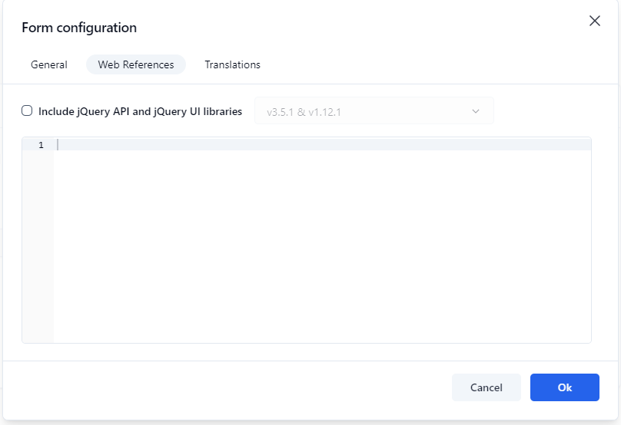Enable the Include jQuery libraries checkbox
621x425 pixels.
coord(27,110)
